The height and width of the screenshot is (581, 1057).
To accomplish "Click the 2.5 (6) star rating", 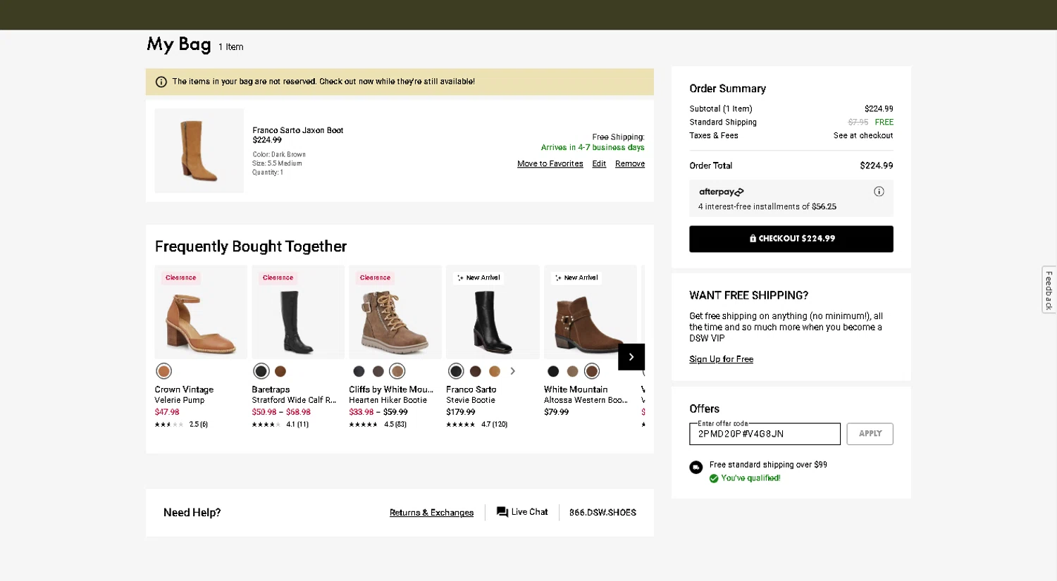I will (181, 425).
